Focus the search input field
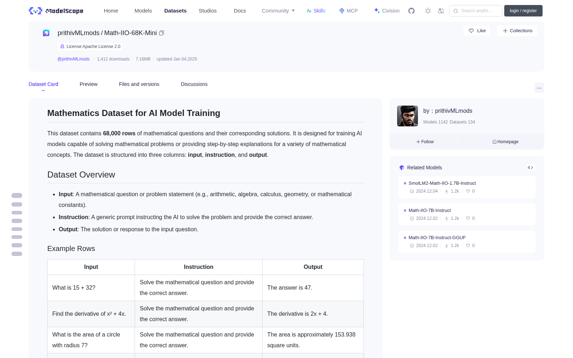This screenshot has width=573, height=358. [x=476, y=11]
